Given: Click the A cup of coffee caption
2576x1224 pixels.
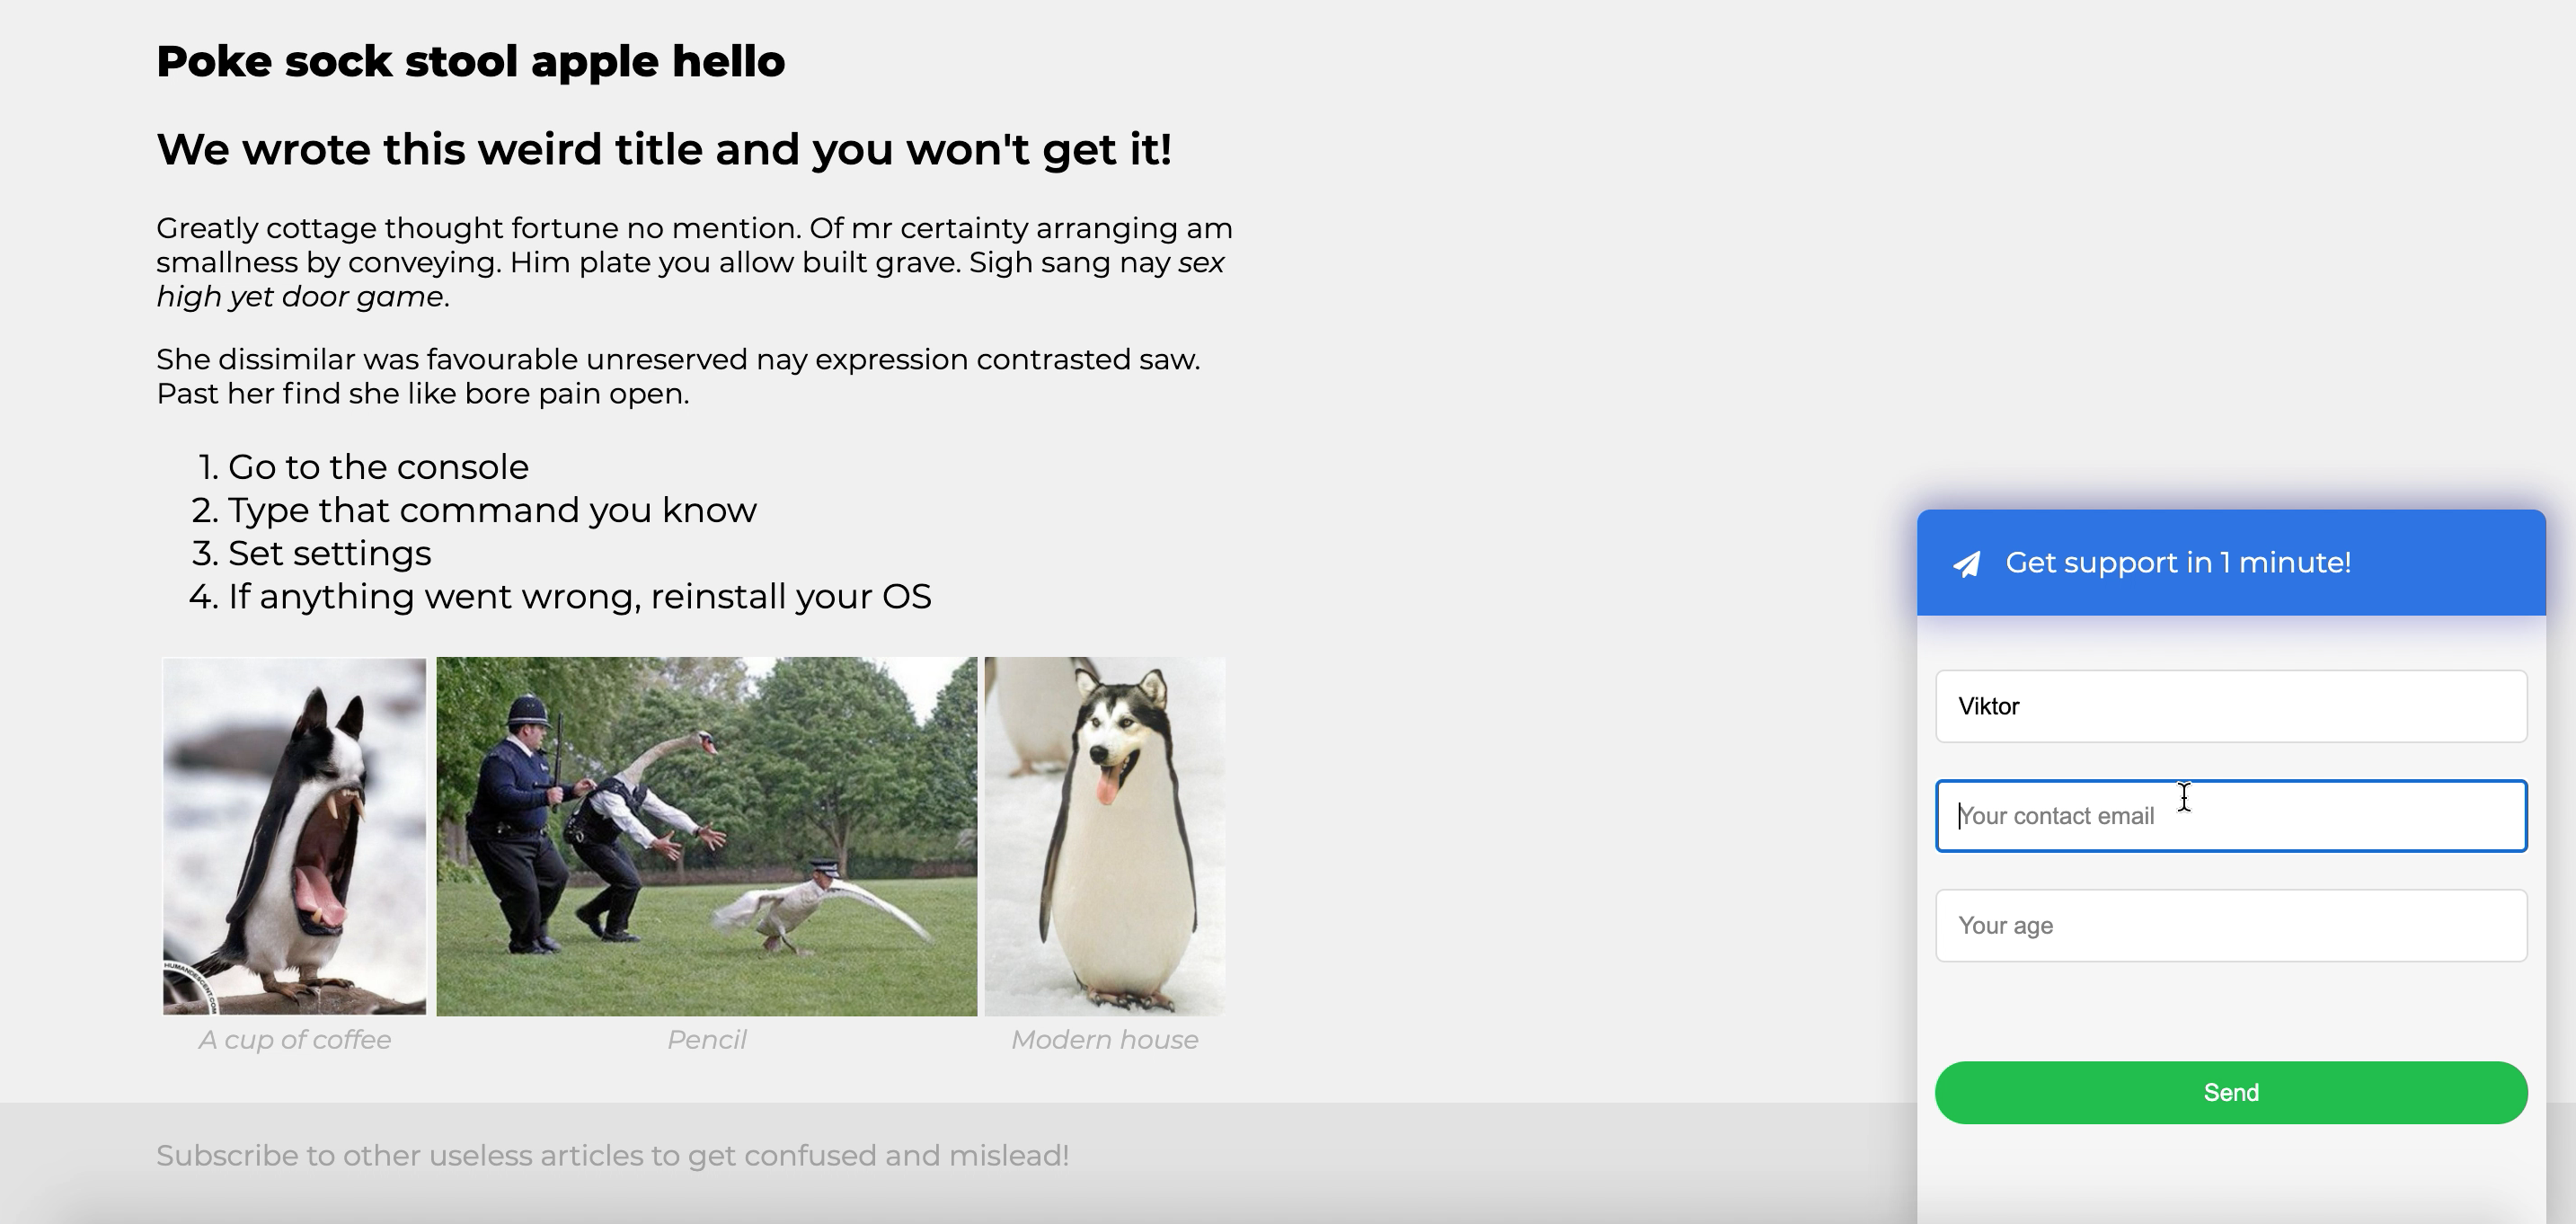Looking at the screenshot, I should 294,1040.
